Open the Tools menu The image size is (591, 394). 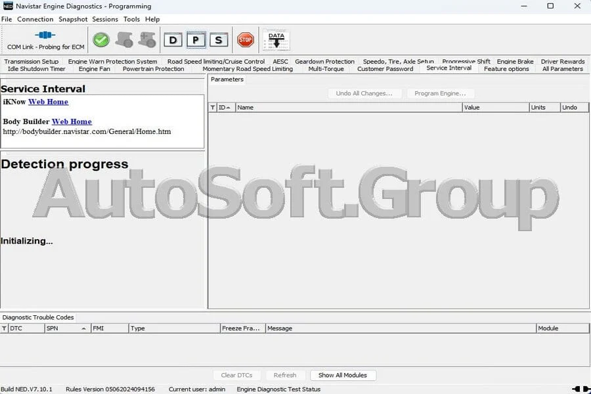click(x=131, y=19)
